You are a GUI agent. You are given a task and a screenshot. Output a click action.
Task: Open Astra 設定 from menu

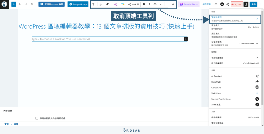[x=235, y=105]
